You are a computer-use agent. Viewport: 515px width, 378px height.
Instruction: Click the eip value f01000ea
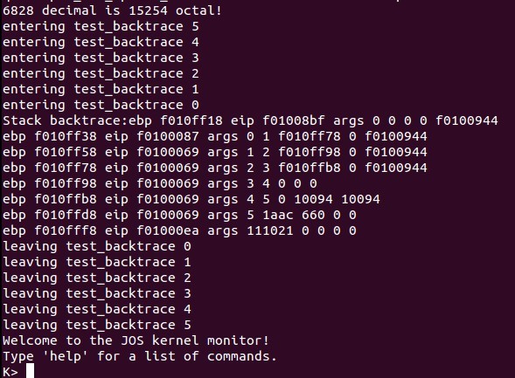tap(168, 230)
